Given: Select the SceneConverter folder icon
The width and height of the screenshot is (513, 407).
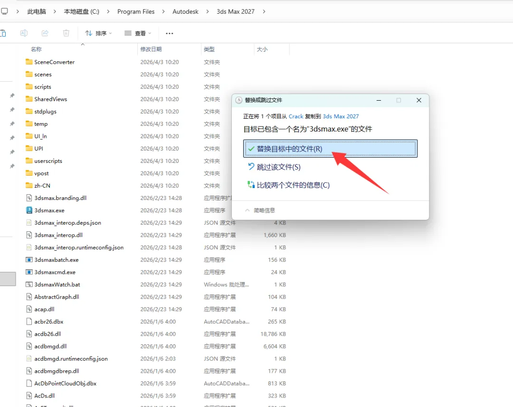Looking at the screenshot, I should tap(29, 62).
